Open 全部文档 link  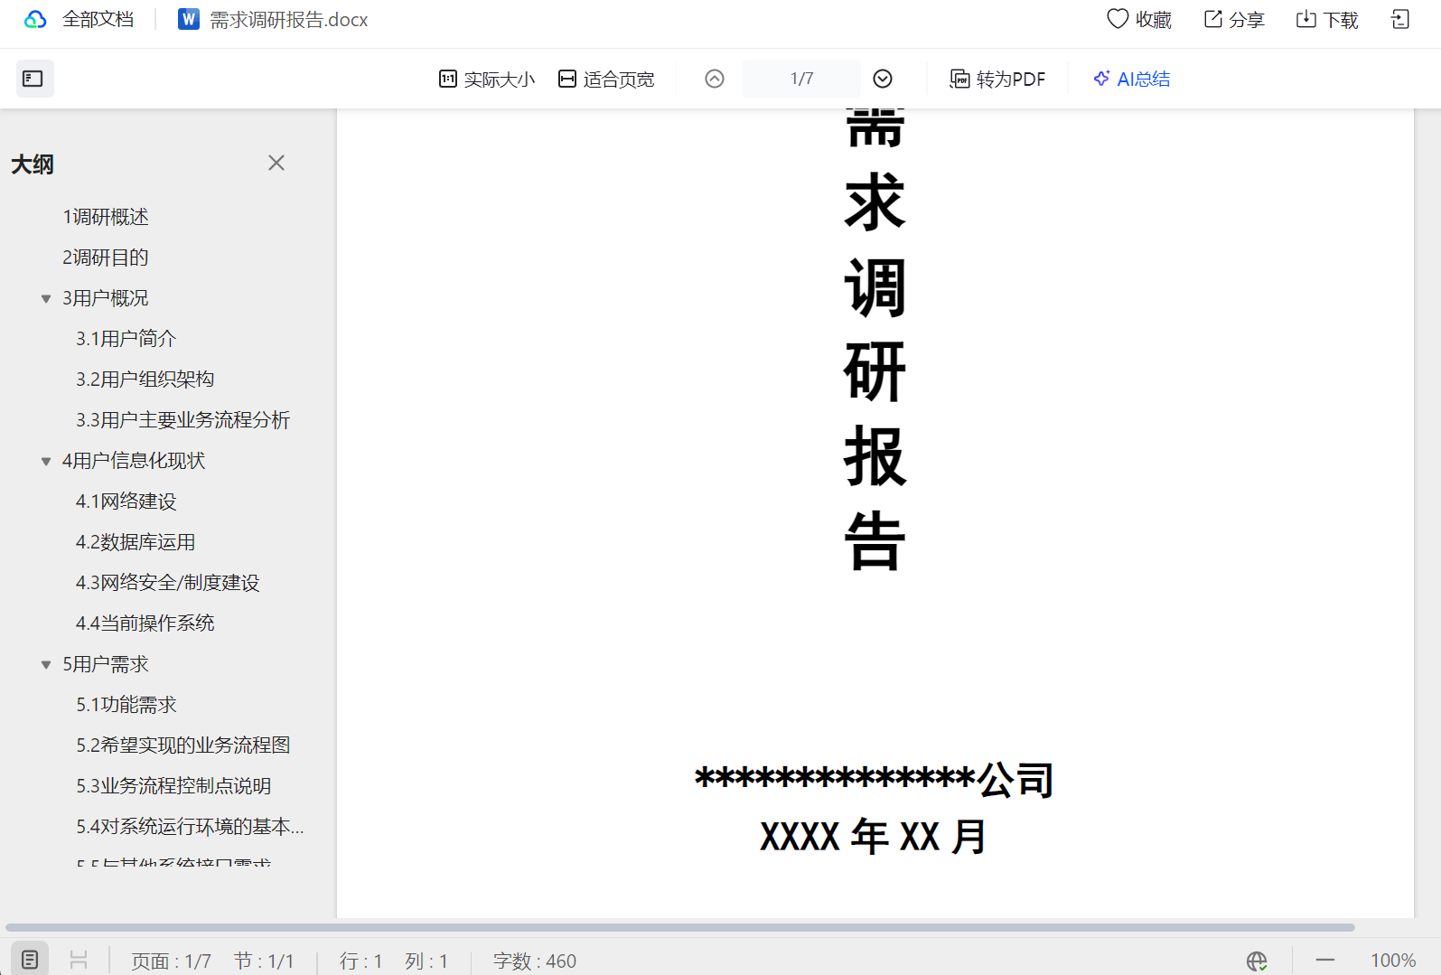tap(98, 20)
